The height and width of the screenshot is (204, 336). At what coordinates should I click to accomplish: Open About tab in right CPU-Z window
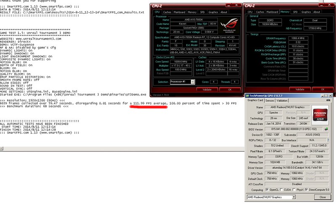coord(317,12)
